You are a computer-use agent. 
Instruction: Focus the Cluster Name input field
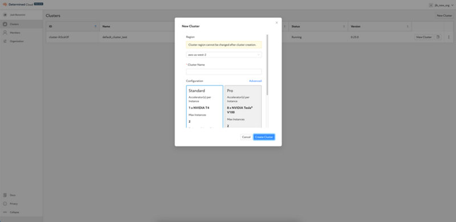point(223,72)
